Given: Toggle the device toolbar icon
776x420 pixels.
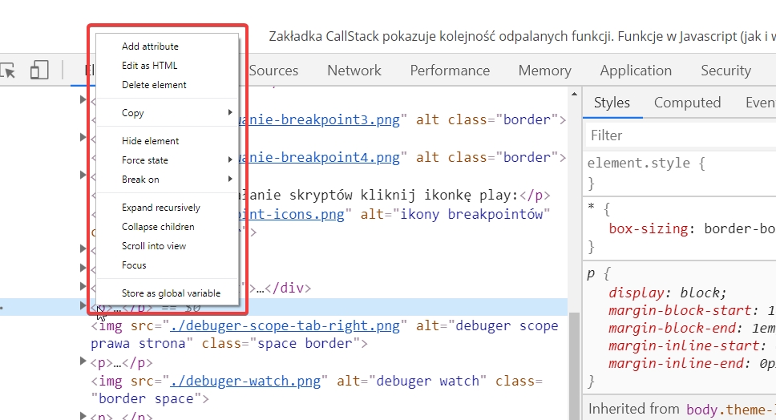Looking at the screenshot, I should 39,71.
